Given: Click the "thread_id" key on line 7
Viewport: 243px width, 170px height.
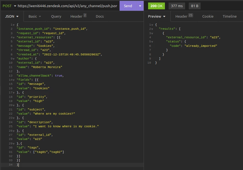Looking at the screenshot, I should [27, 50].
